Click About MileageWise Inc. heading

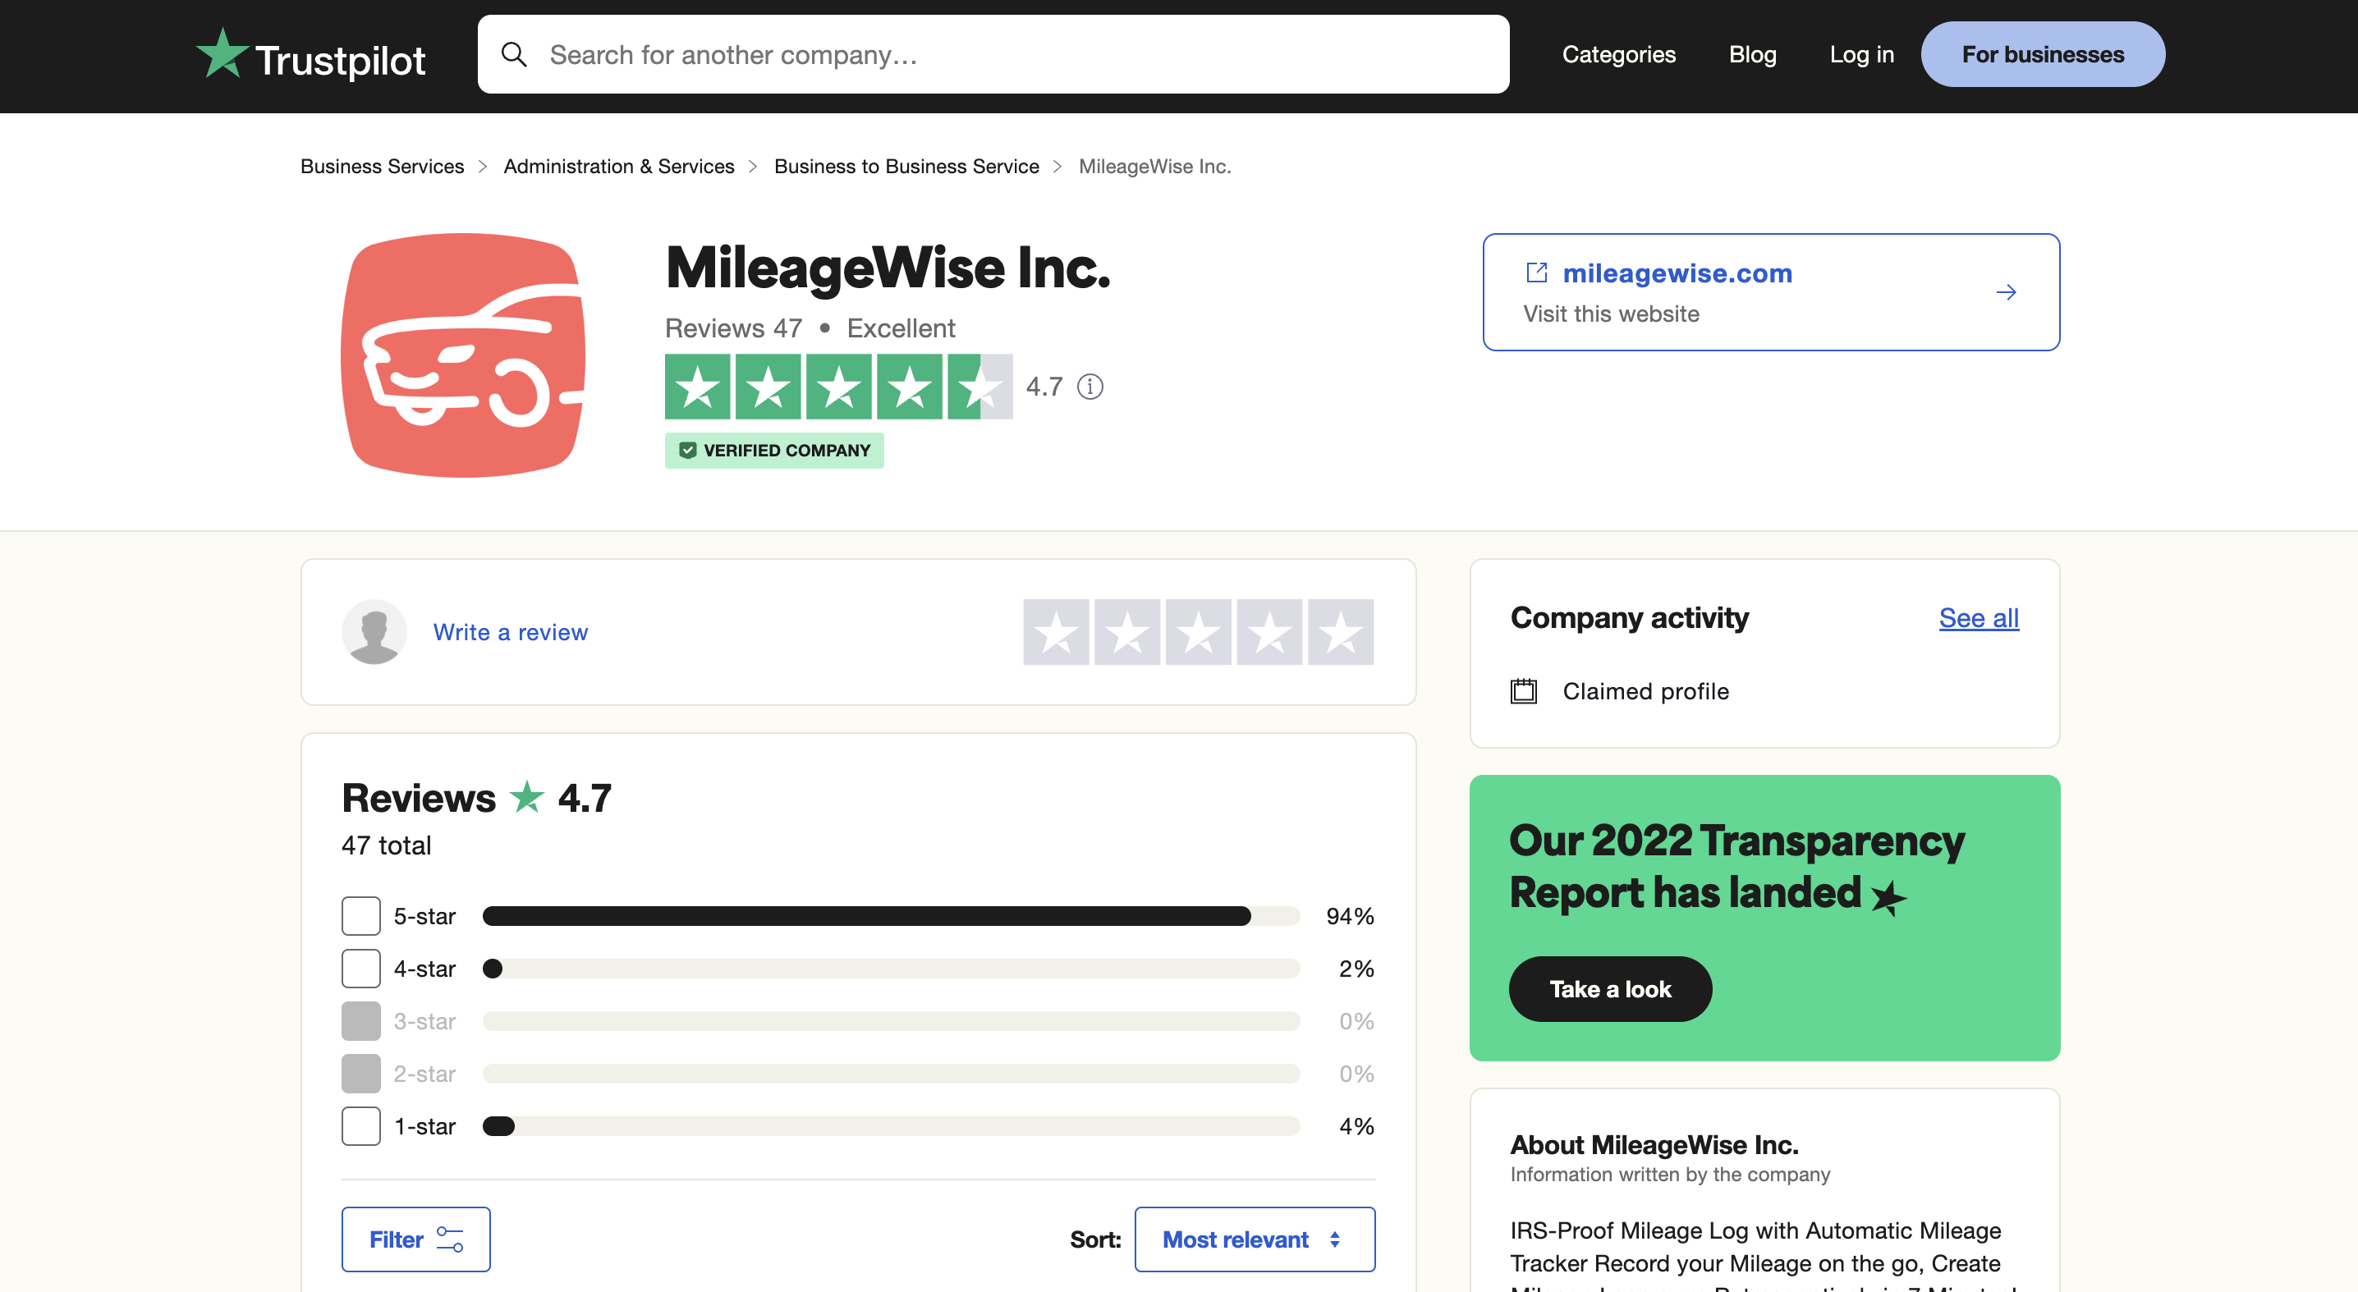(x=1654, y=1145)
